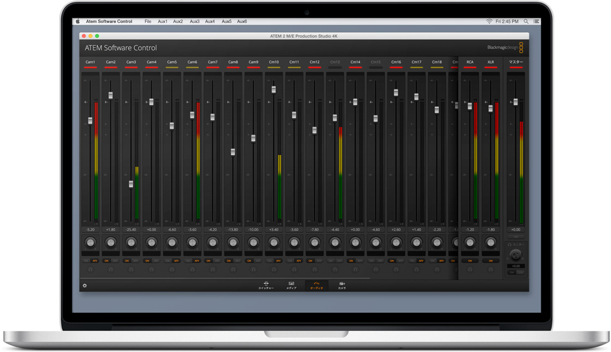Solo Cam3 using its headphone button
Viewport: 611px width, 352px height.
pyautogui.click(x=131, y=269)
